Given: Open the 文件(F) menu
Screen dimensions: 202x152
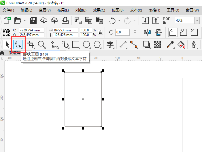Looking at the screenshot, I should pos(8,10).
